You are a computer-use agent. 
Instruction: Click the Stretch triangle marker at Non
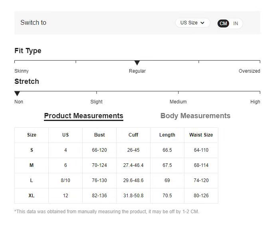click(17, 93)
